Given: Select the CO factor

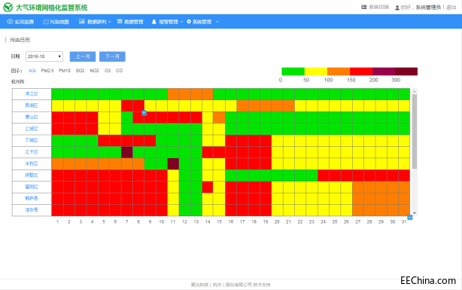Looking at the screenshot, I should coord(119,71).
